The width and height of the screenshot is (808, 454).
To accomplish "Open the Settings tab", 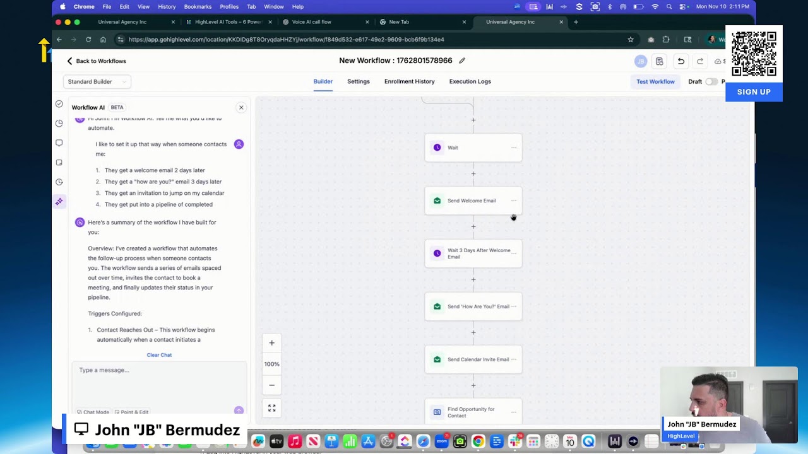I will click(359, 81).
